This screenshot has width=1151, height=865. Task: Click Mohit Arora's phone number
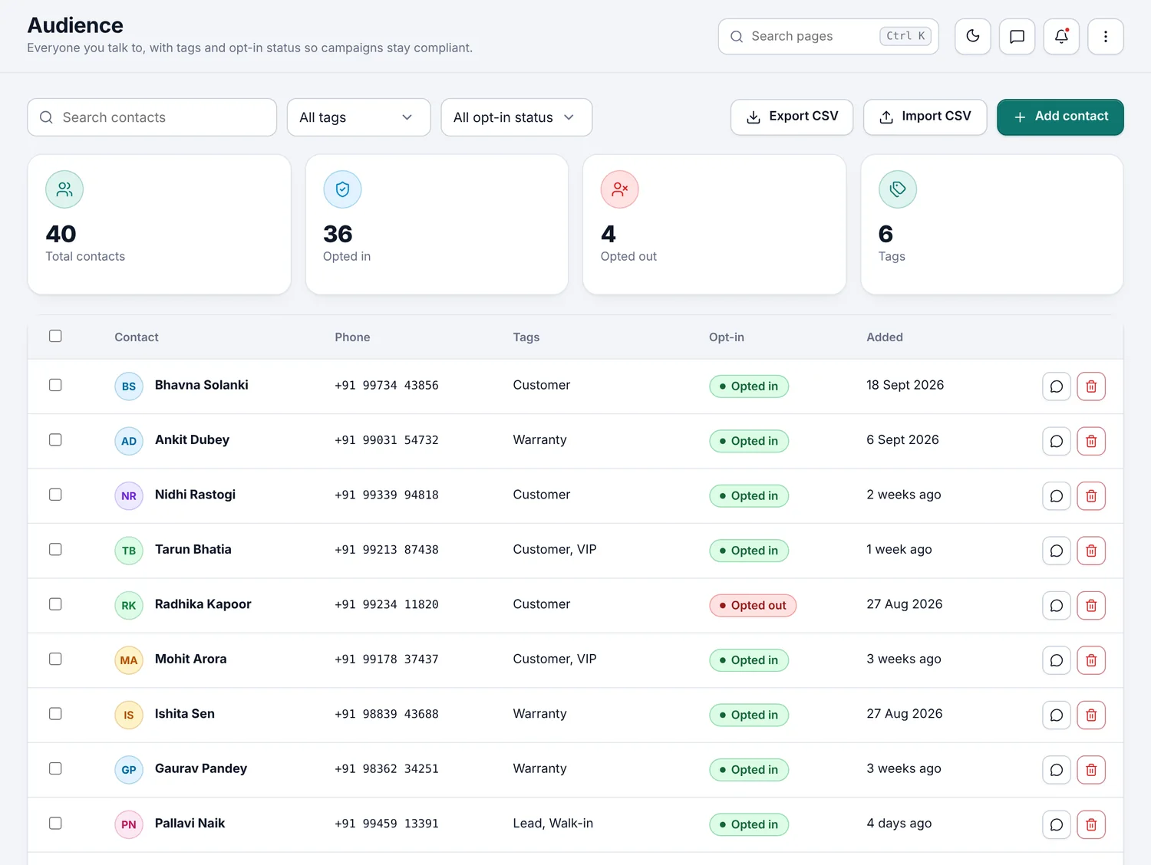387,659
